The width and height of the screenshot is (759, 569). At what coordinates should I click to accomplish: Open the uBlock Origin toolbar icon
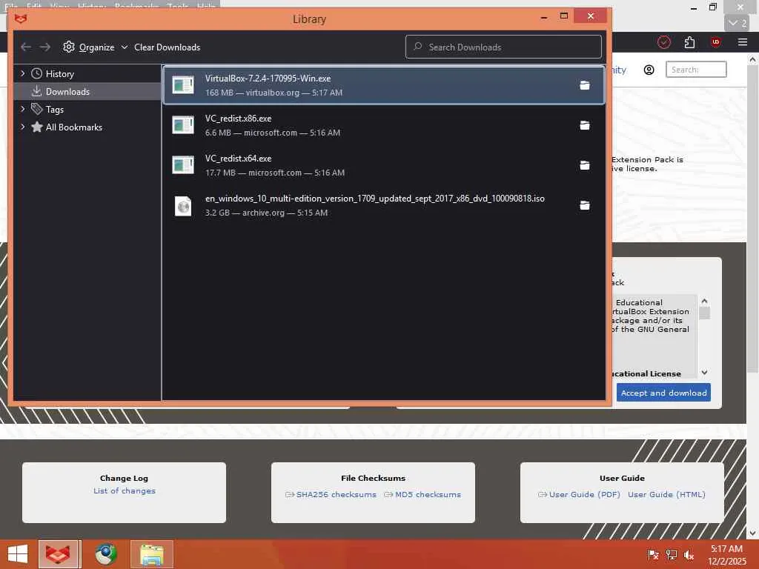[716, 42]
